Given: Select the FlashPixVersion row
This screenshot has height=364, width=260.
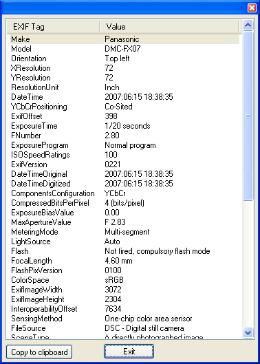Looking at the screenshot, I should 124,270.
